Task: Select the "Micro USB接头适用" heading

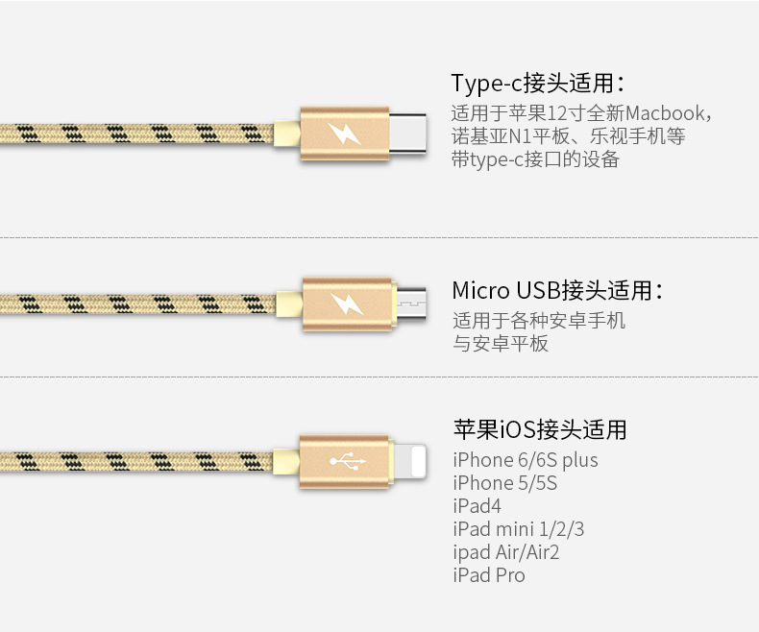Action: click(x=557, y=290)
